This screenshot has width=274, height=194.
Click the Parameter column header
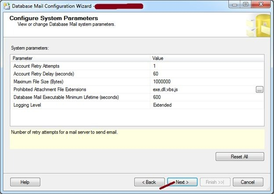[80, 58]
